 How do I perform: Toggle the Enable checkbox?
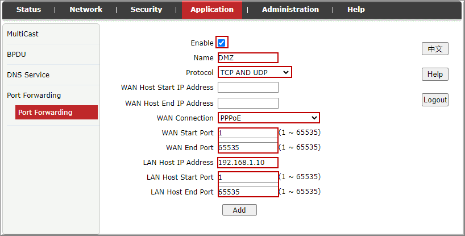coord(222,43)
